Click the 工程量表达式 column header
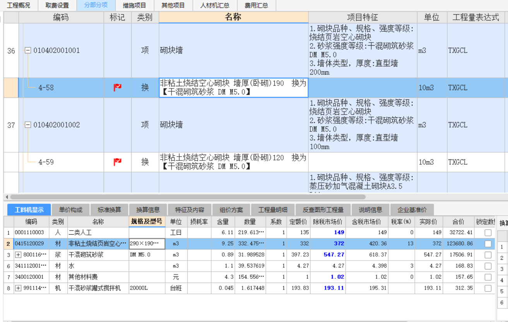Viewport: 508px width, 322px height. pos(476,17)
